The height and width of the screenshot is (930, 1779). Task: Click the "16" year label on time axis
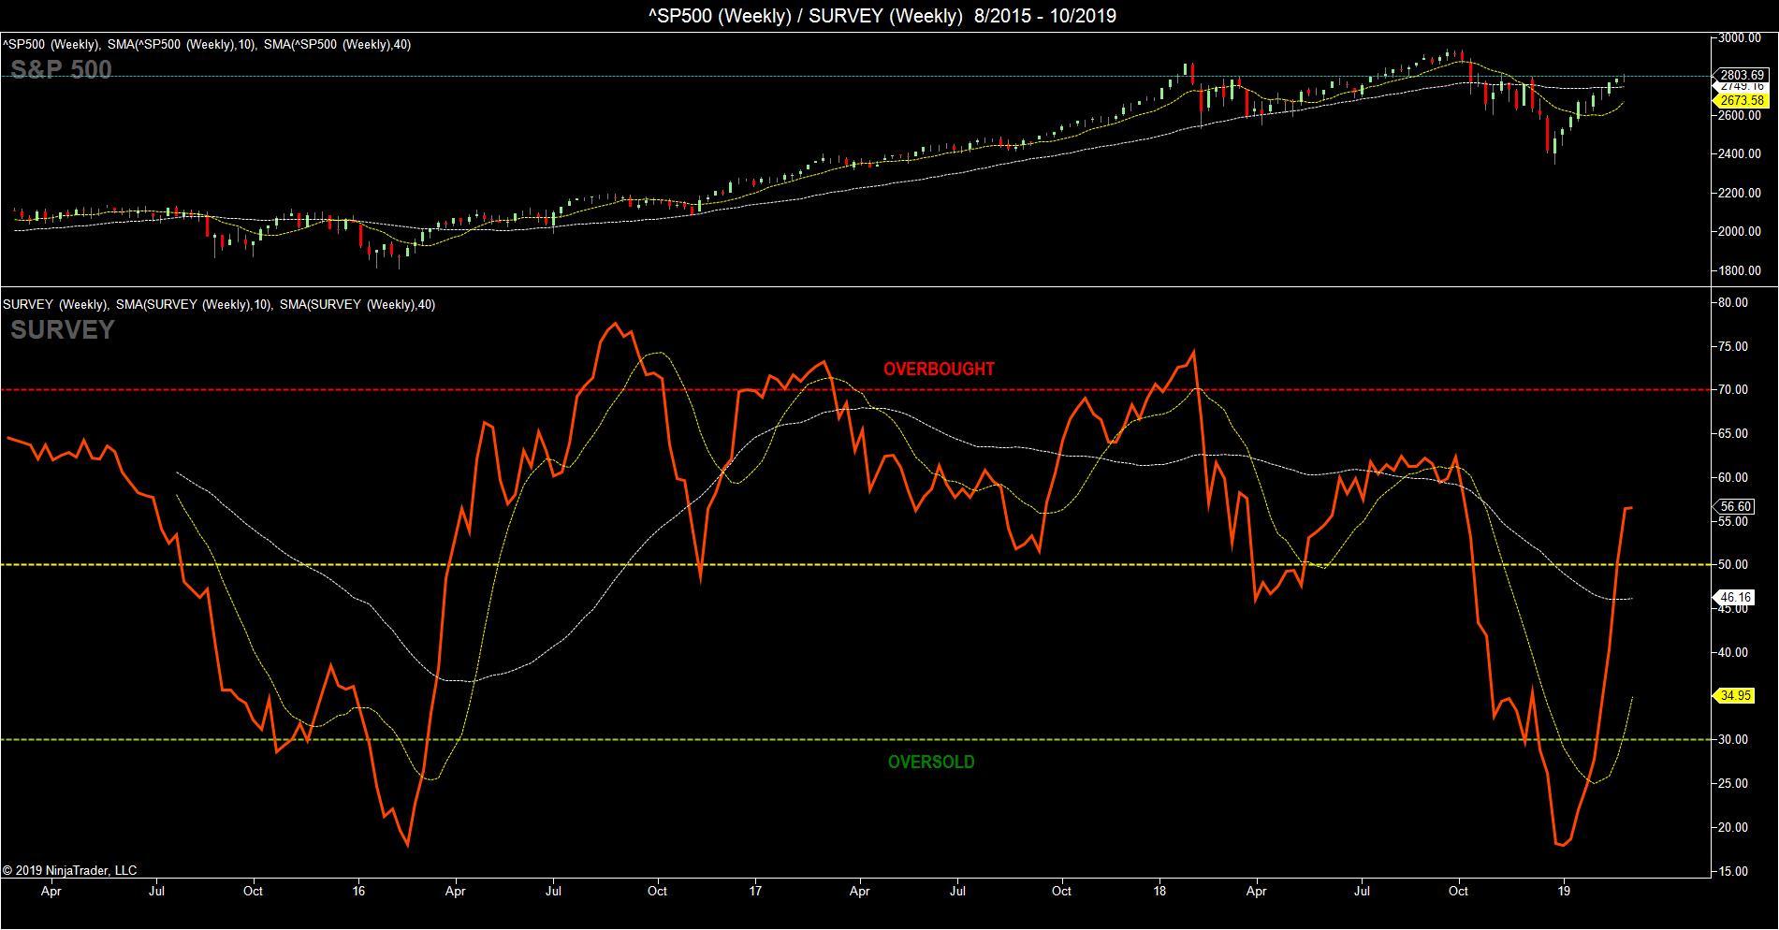coord(358,892)
